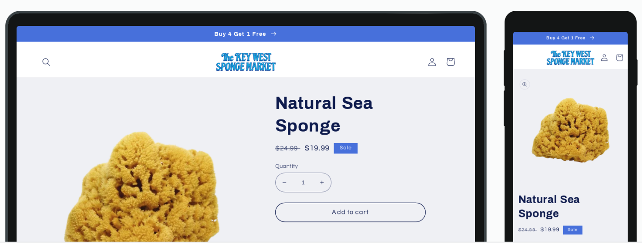Image resolution: width=642 pixels, height=247 pixels.
Task: Click the large sponge product image
Action: (142, 188)
